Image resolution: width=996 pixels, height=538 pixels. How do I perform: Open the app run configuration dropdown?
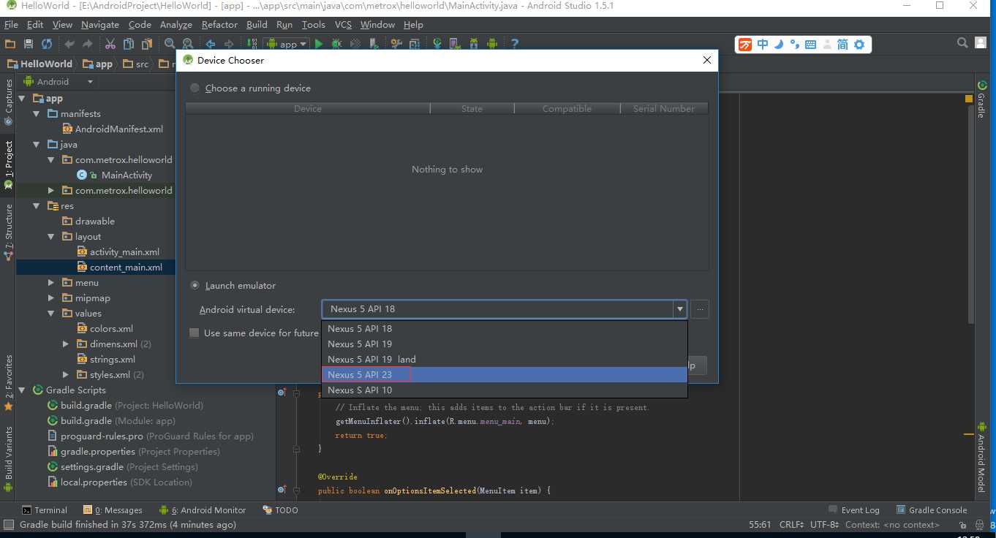[286, 44]
